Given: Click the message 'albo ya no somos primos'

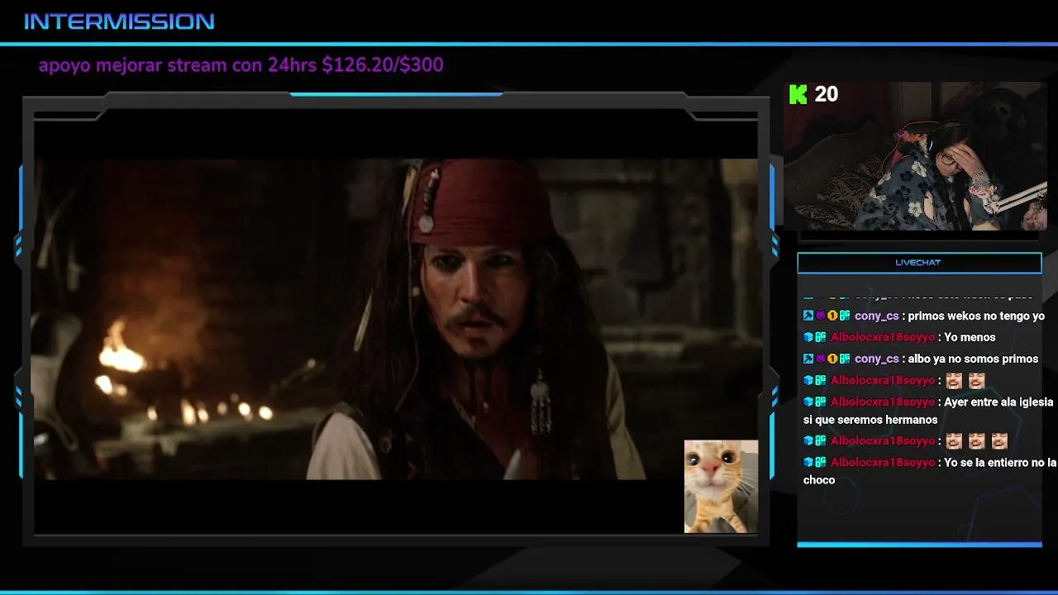Looking at the screenshot, I should [x=973, y=359].
